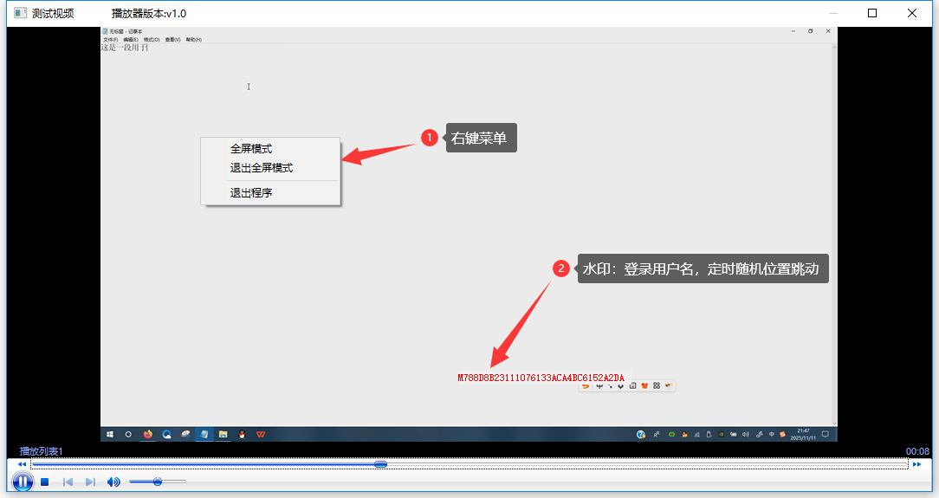Click the 00:08 elapsed time display
The width and height of the screenshot is (939, 498).
pos(917,451)
